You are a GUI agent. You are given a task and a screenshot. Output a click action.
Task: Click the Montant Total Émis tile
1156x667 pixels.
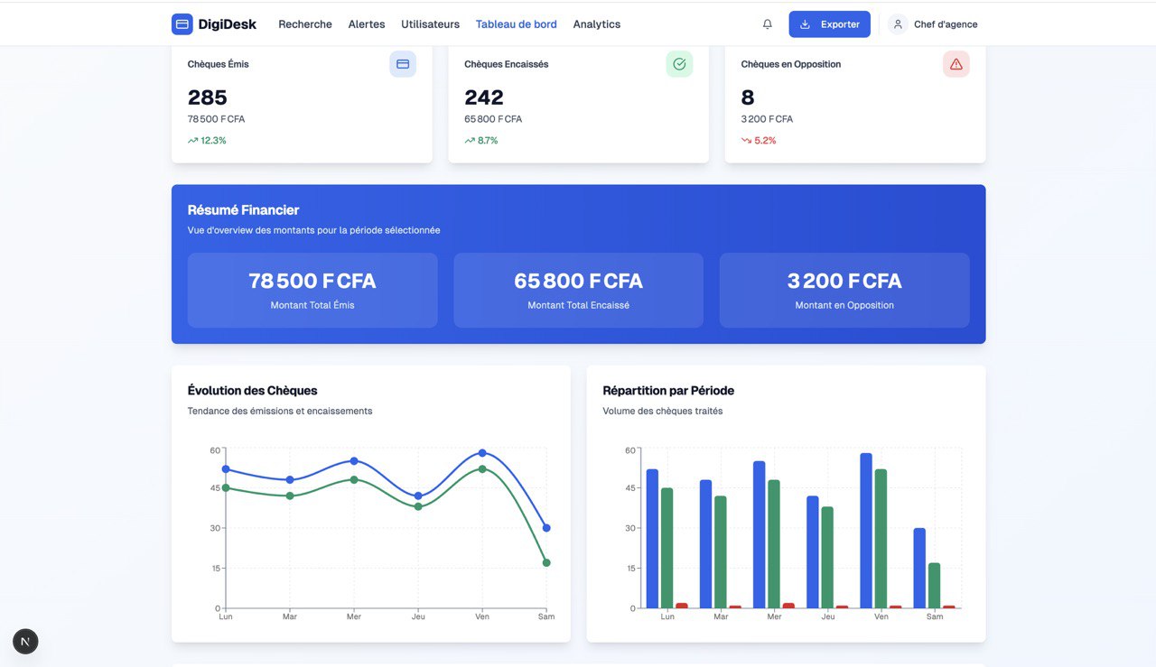point(312,290)
